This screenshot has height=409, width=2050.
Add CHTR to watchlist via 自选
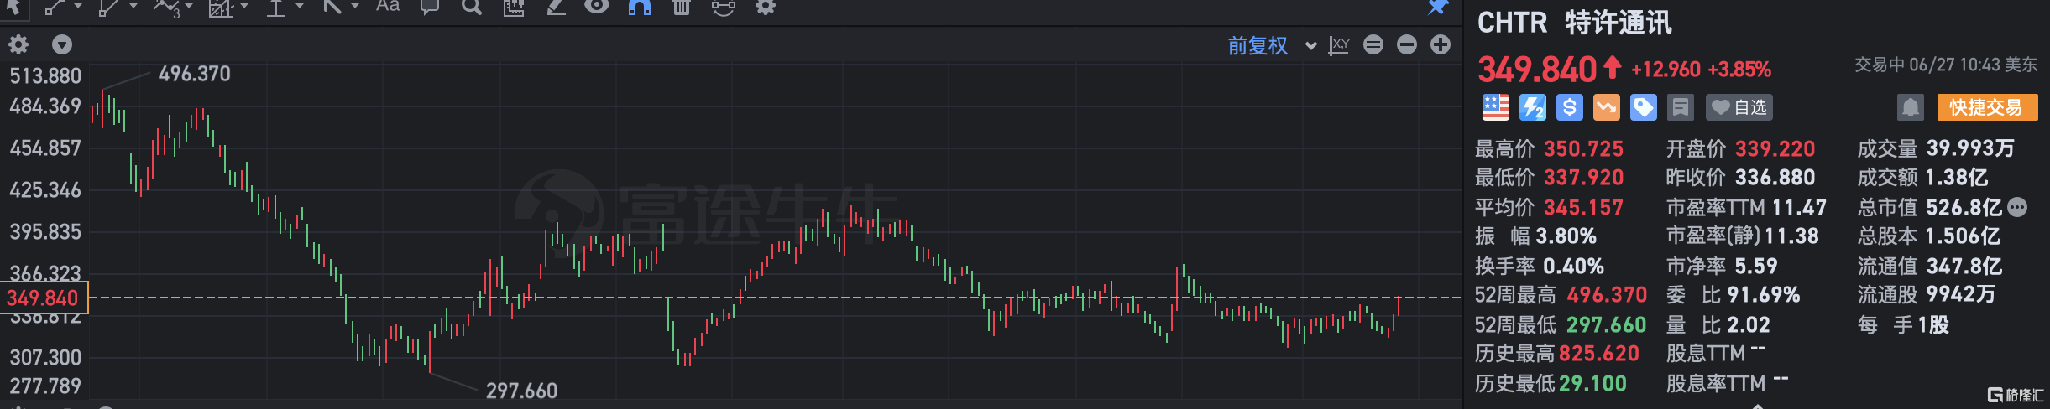click(1739, 107)
